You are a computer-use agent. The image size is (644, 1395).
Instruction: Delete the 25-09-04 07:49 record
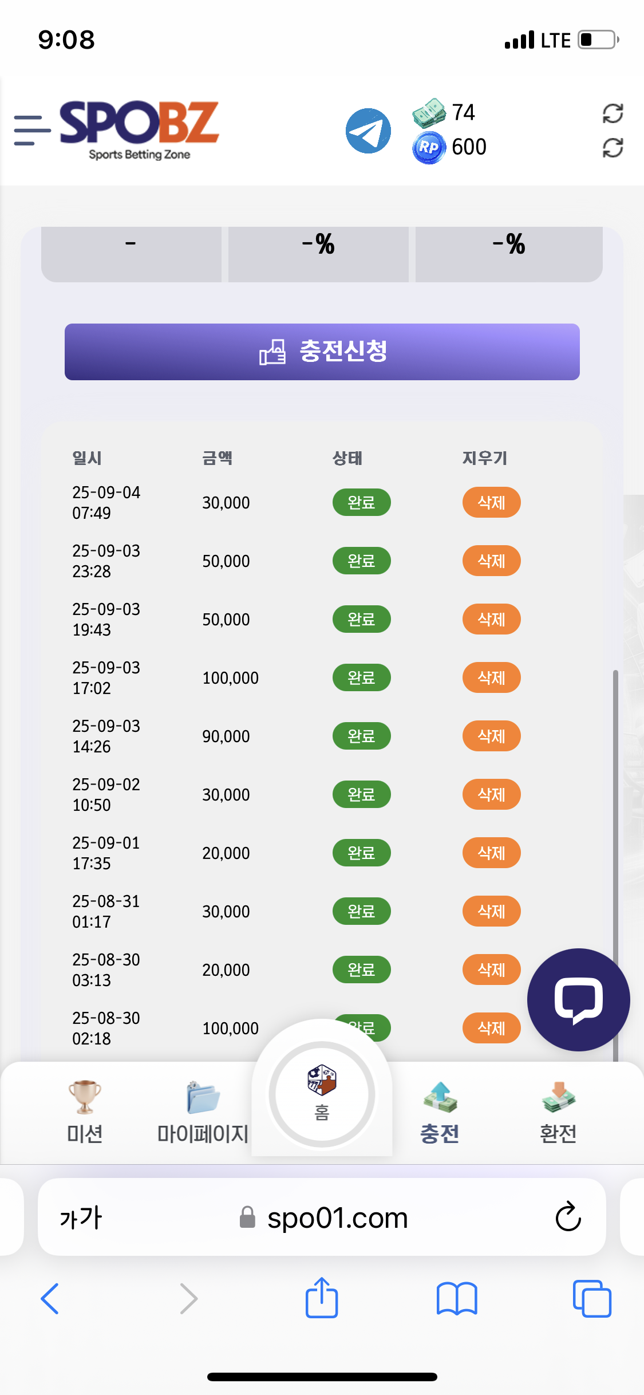click(491, 502)
